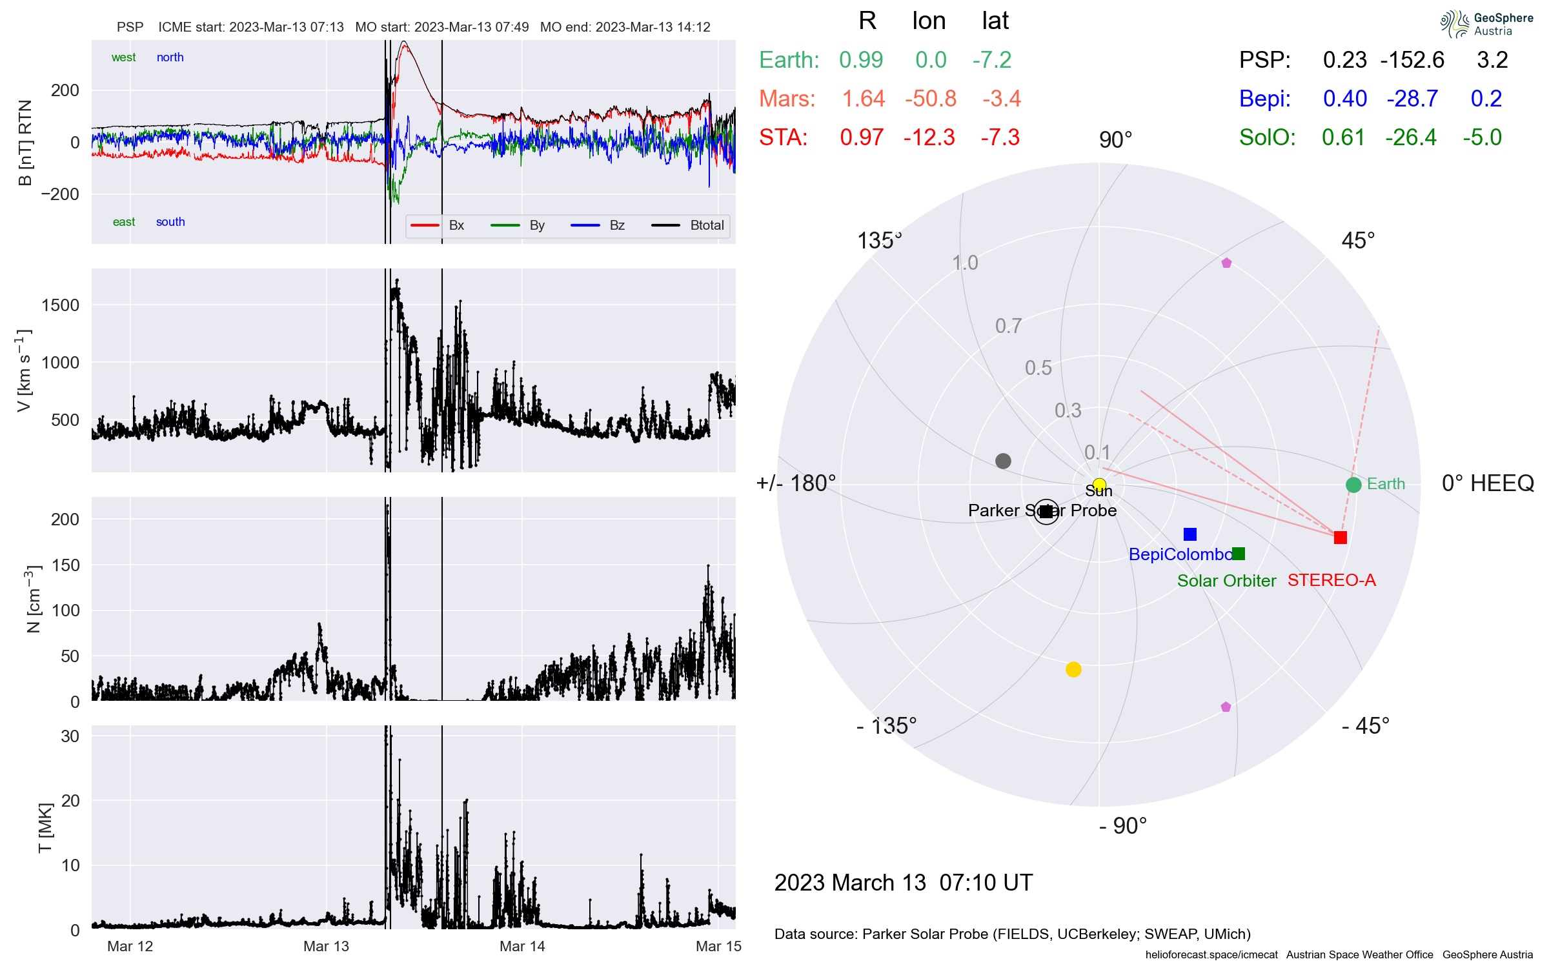The width and height of the screenshot is (1549, 968).
Task: Click the V [km s⁻¹] axis label
Action: coord(24,370)
